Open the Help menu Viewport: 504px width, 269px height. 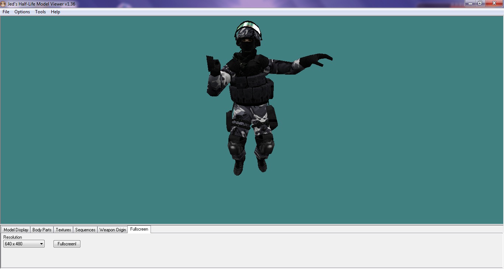(x=55, y=12)
